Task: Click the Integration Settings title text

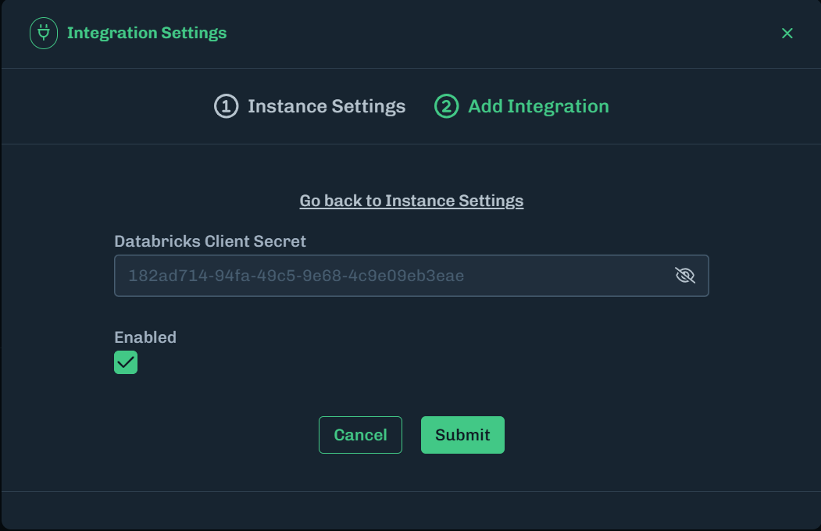Action: pyautogui.click(x=147, y=34)
